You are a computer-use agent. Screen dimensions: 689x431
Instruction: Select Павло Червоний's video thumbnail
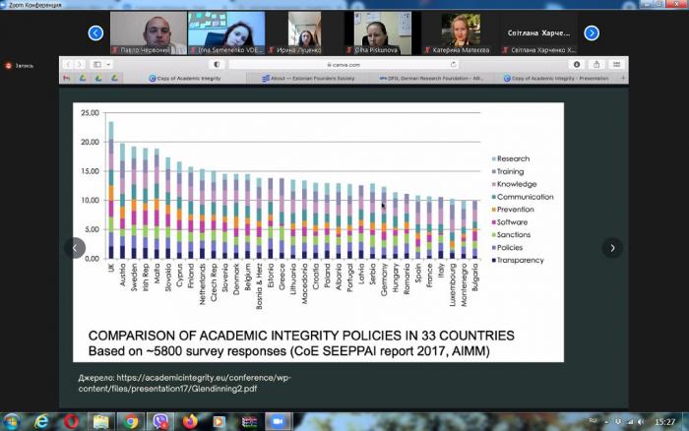(x=146, y=33)
